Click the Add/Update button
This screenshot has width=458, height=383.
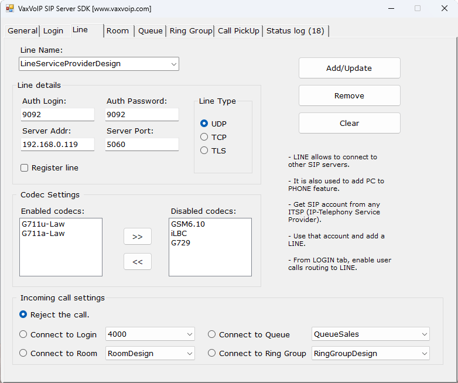point(349,68)
